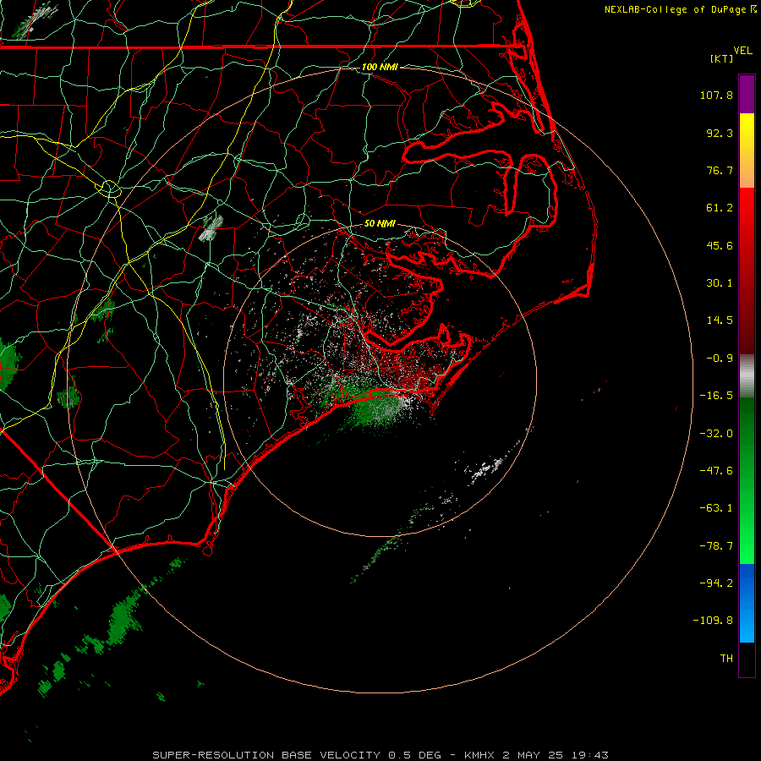The image size is (761, 761).
Task: Select the -16.5 legend value
Action: [x=716, y=396]
